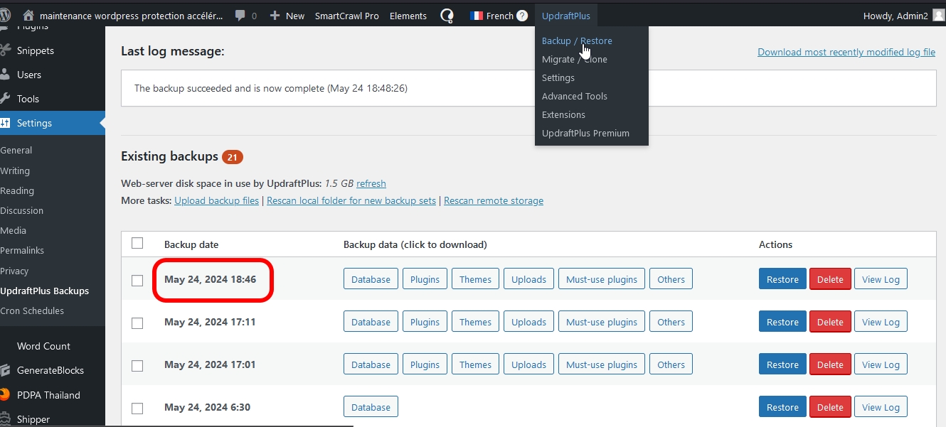Click the Tools wrench icon

point(4,99)
